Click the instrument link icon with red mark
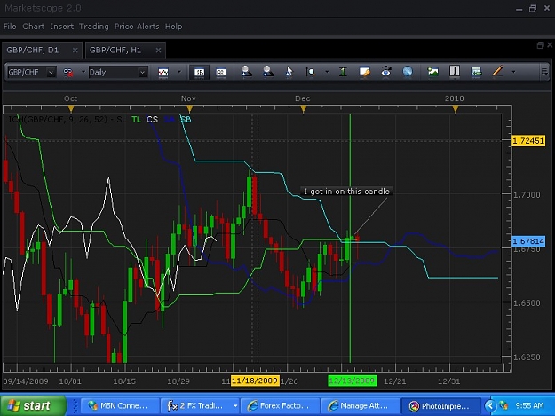Viewport: 555px width, 416px height. pyautogui.click(x=68, y=73)
